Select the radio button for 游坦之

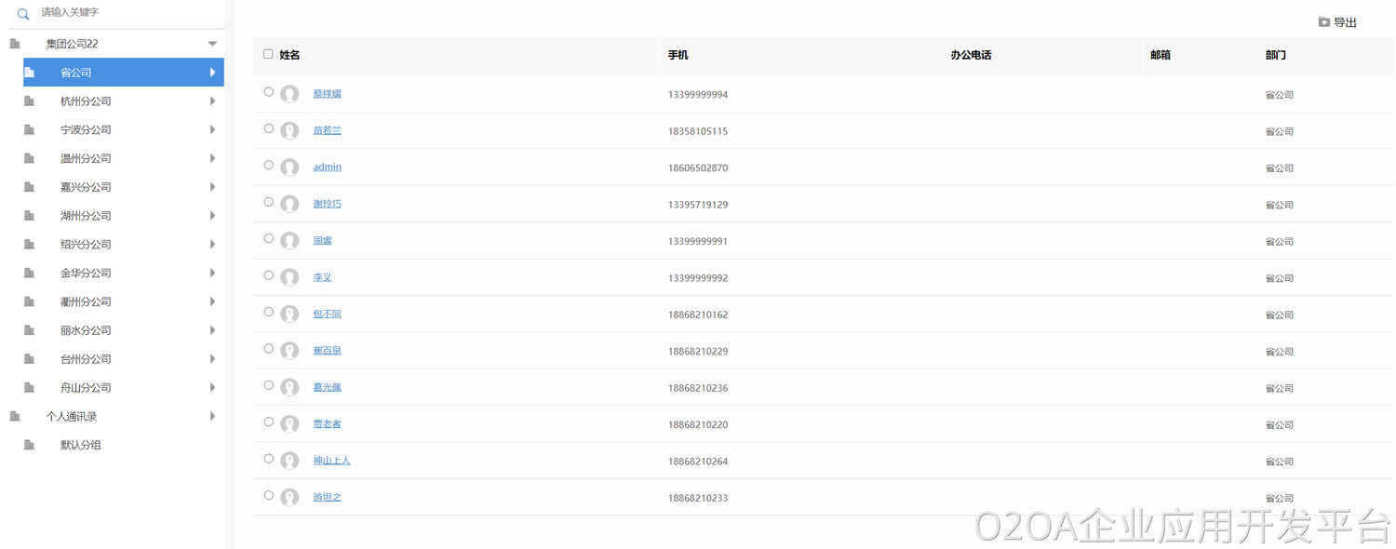269,496
